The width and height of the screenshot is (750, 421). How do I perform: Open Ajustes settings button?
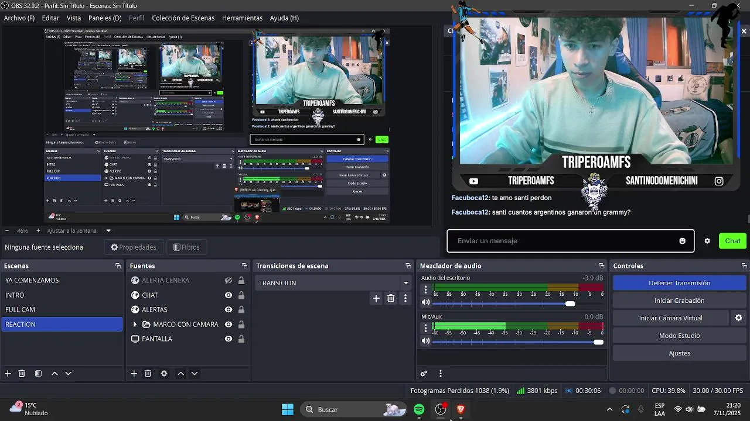coord(679,353)
